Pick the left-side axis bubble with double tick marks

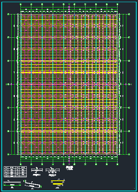(x=8, y=84)
